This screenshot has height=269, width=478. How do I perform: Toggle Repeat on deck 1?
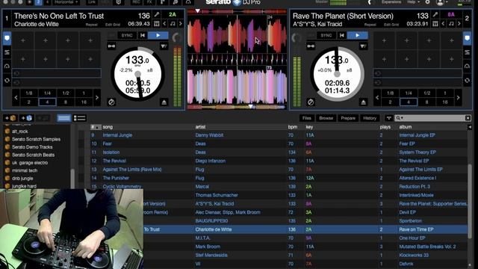tap(91, 25)
